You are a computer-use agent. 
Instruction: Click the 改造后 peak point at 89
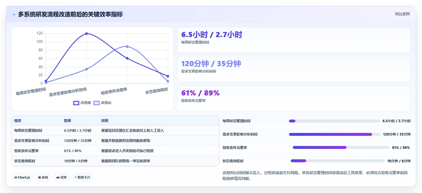pyautogui.click(x=127, y=46)
